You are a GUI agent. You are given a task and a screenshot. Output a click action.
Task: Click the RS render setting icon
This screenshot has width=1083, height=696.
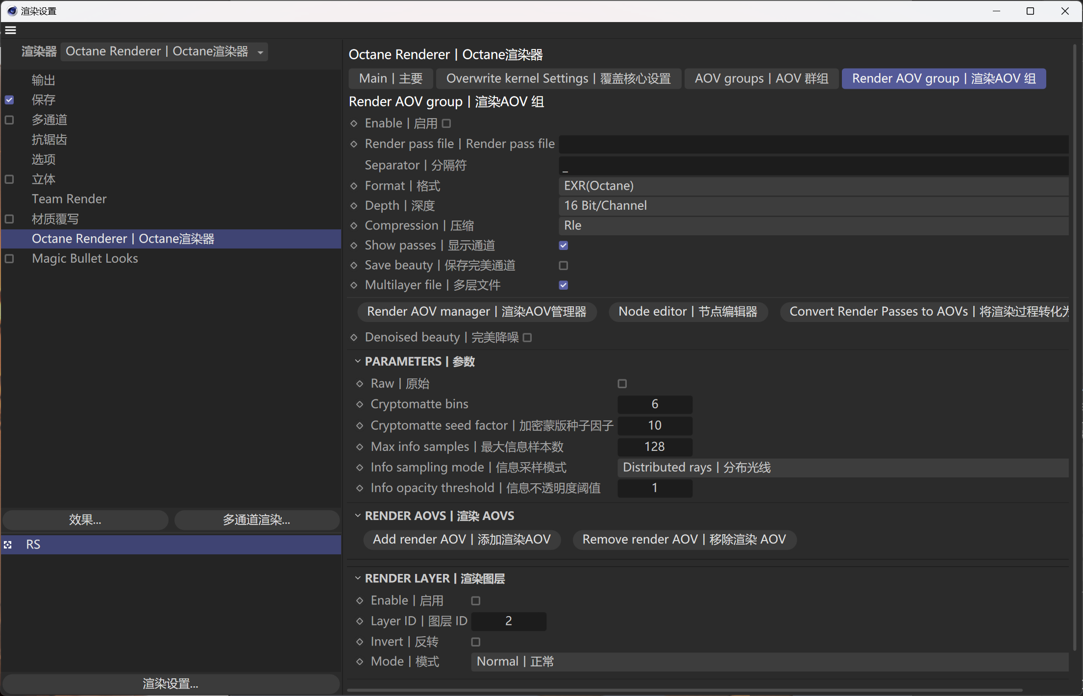pyautogui.click(x=8, y=545)
